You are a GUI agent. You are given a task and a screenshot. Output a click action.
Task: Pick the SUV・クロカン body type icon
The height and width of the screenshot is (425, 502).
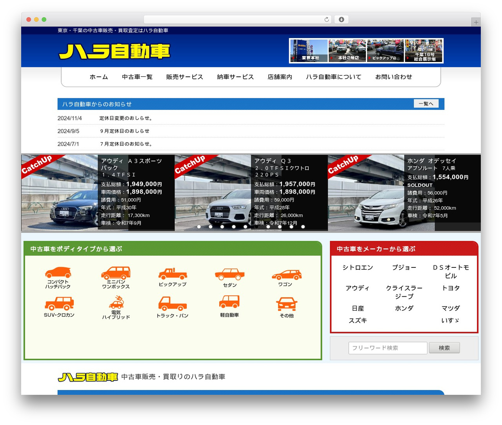pyautogui.click(x=59, y=307)
